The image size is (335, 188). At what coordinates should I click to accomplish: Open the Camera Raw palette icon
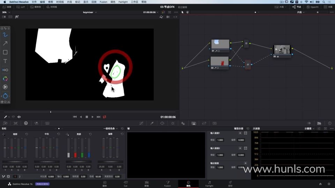5,123
